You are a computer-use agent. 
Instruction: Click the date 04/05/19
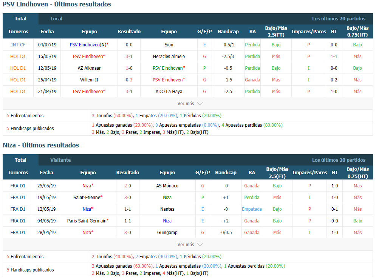46,221
